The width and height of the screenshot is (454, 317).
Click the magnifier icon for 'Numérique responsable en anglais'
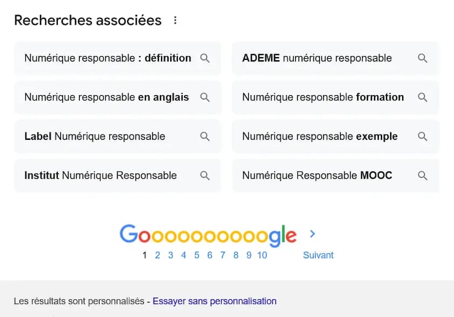[205, 97]
